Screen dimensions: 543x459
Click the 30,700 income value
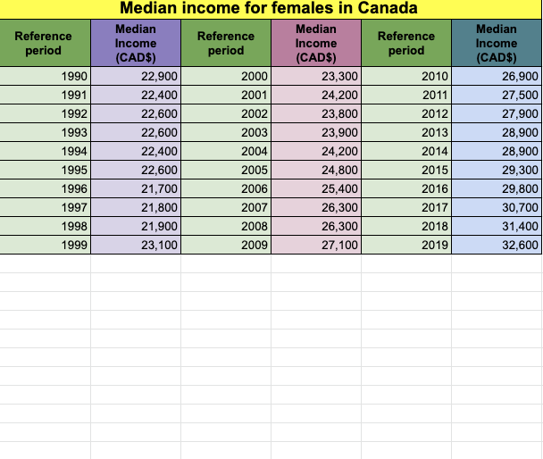click(497, 207)
